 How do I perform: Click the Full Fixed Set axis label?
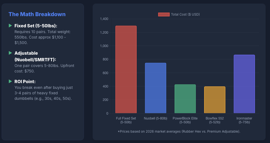126,120
